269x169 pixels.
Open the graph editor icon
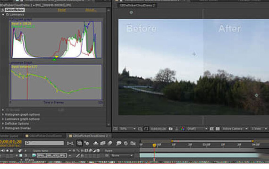click(133, 143)
